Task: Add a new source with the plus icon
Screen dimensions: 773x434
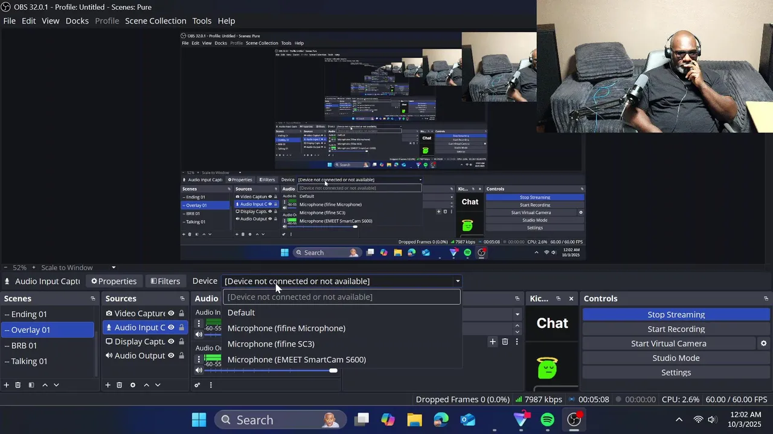Action: [108, 385]
